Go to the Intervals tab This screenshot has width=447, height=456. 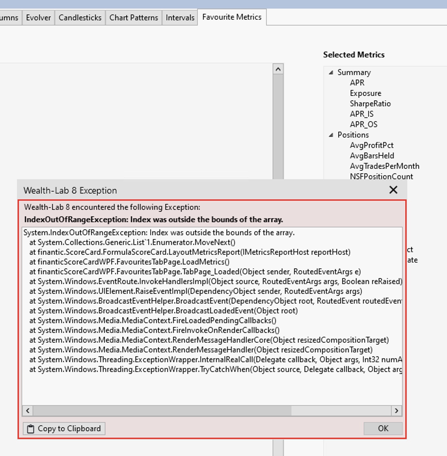[x=180, y=18]
